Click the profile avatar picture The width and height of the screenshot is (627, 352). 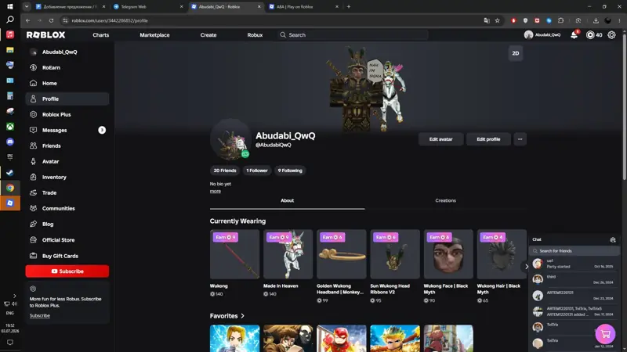click(230, 139)
